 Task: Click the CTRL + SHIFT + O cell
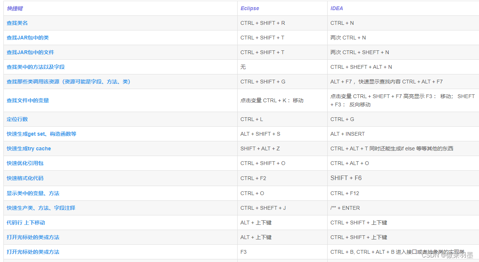263,163
